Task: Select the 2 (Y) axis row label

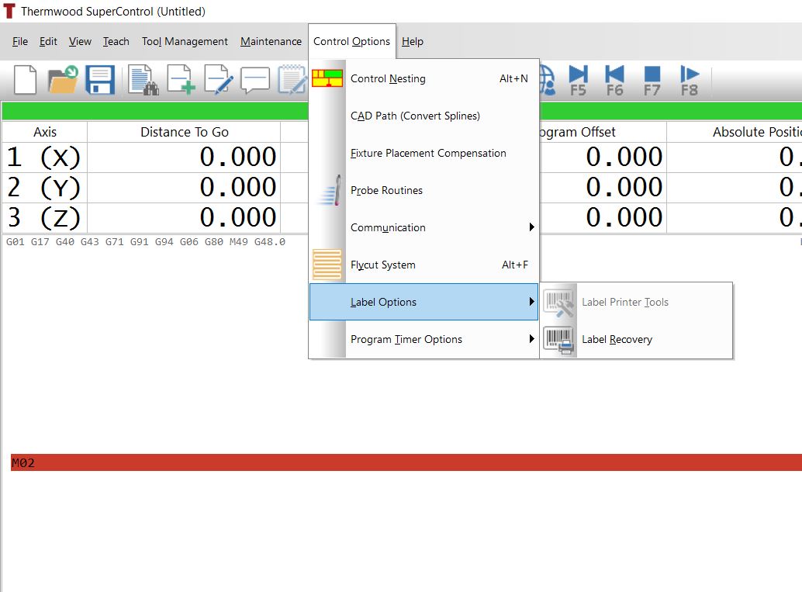Action: [x=44, y=187]
